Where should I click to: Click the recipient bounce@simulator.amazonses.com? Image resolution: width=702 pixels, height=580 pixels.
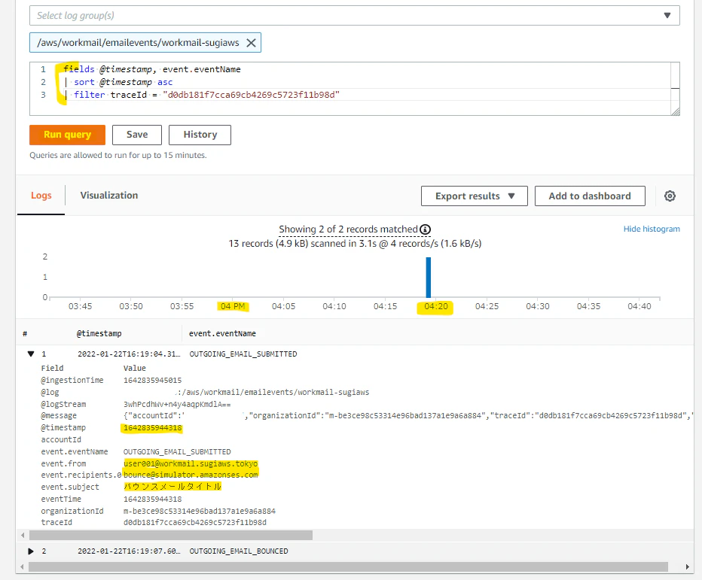pyautogui.click(x=191, y=475)
